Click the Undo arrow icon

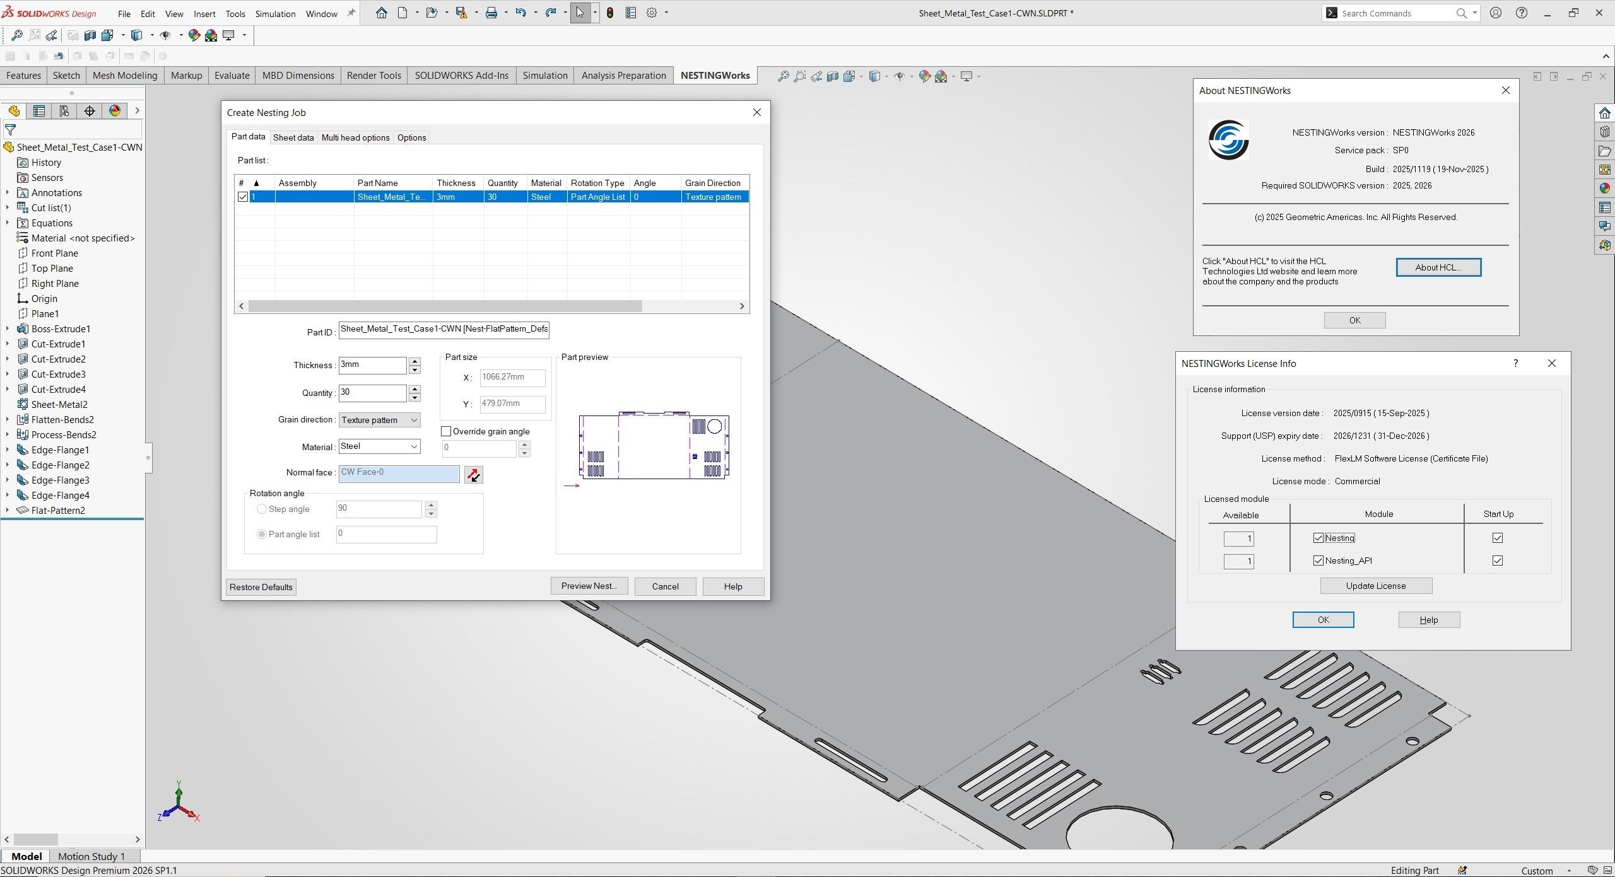click(520, 13)
